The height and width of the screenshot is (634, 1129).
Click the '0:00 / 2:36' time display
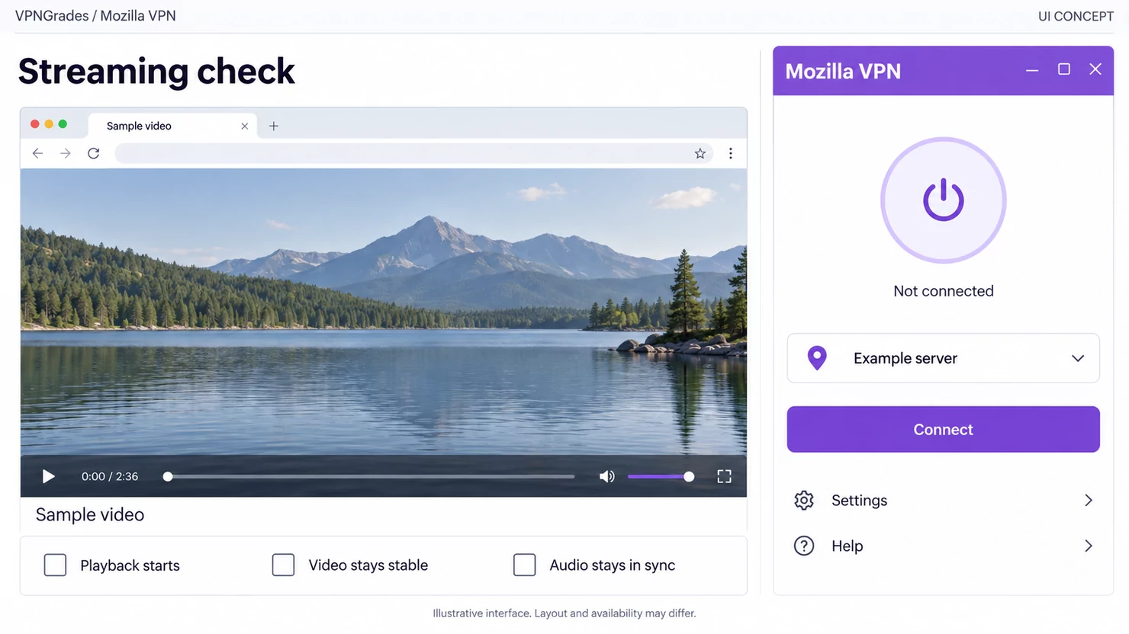pyautogui.click(x=110, y=477)
